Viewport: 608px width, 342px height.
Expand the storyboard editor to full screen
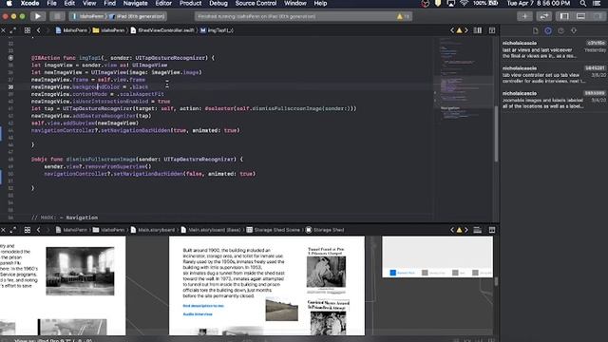13,230
